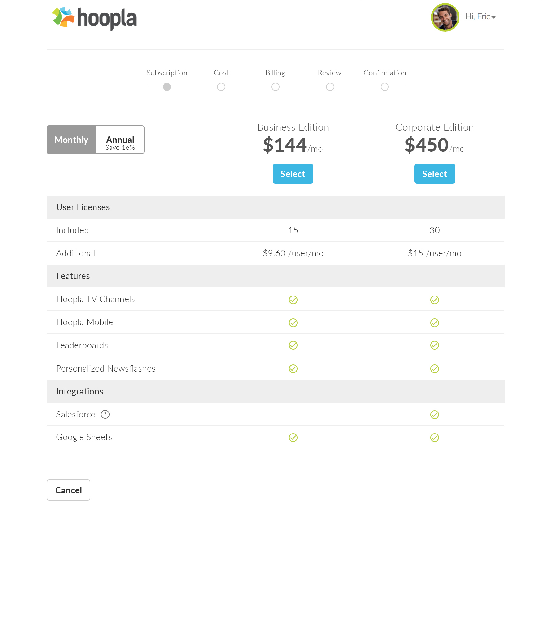
Task: Select the Business Edition plan
Action: pos(293,174)
